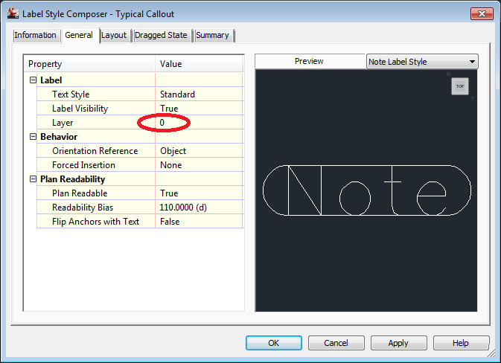
Task: Click the Label Visibility True value
Action: pyautogui.click(x=198, y=109)
